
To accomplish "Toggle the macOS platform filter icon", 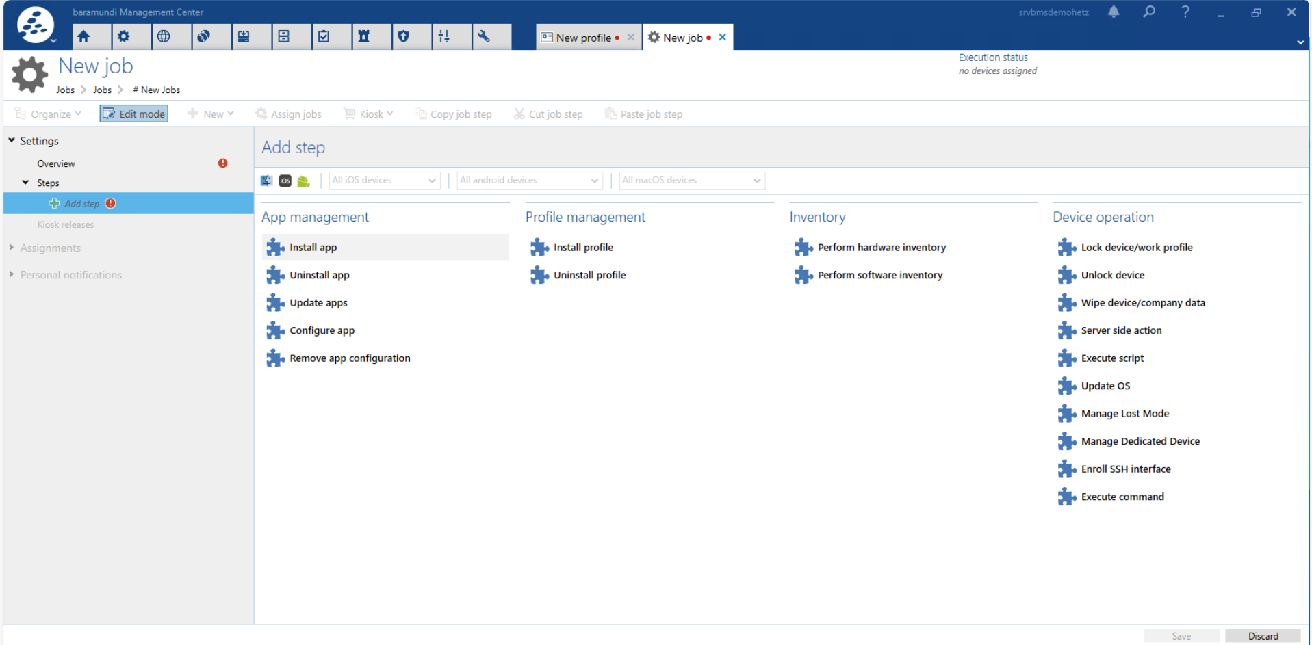I will (x=267, y=181).
